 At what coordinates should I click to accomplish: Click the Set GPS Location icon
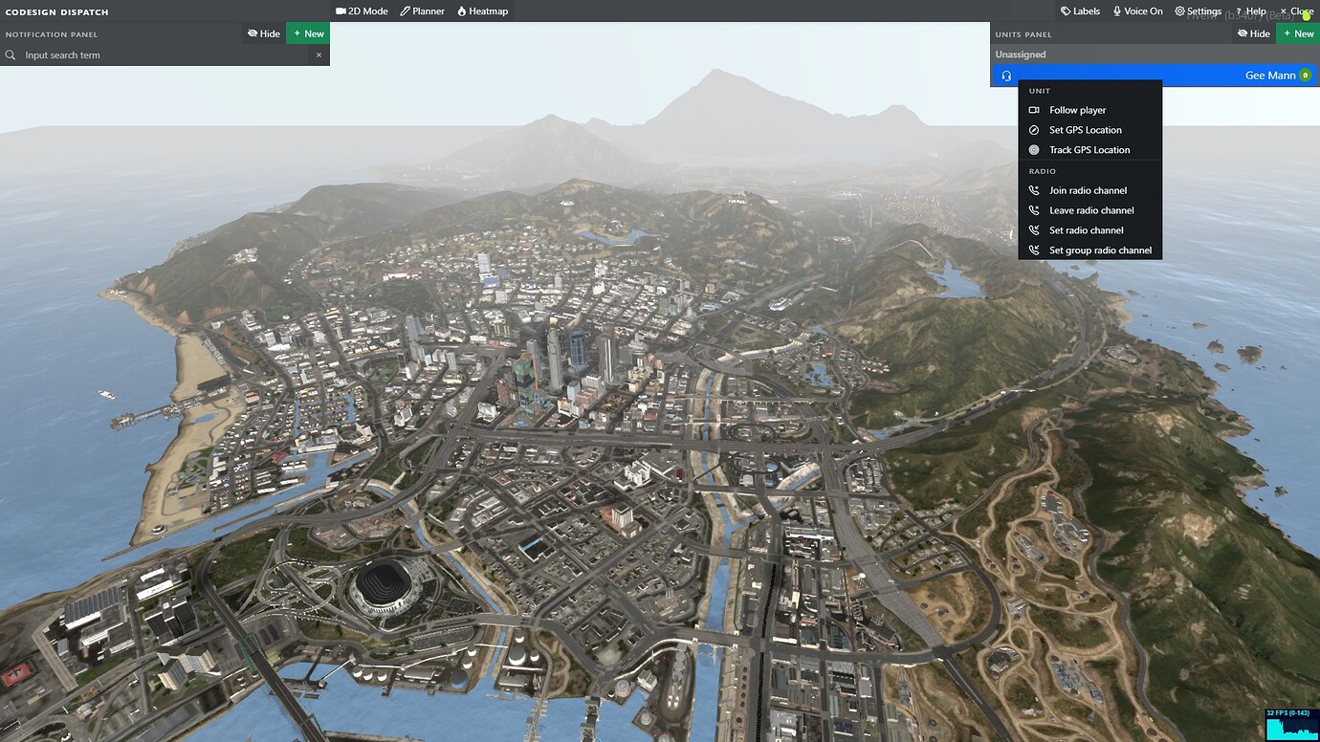pyautogui.click(x=1034, y=129)
